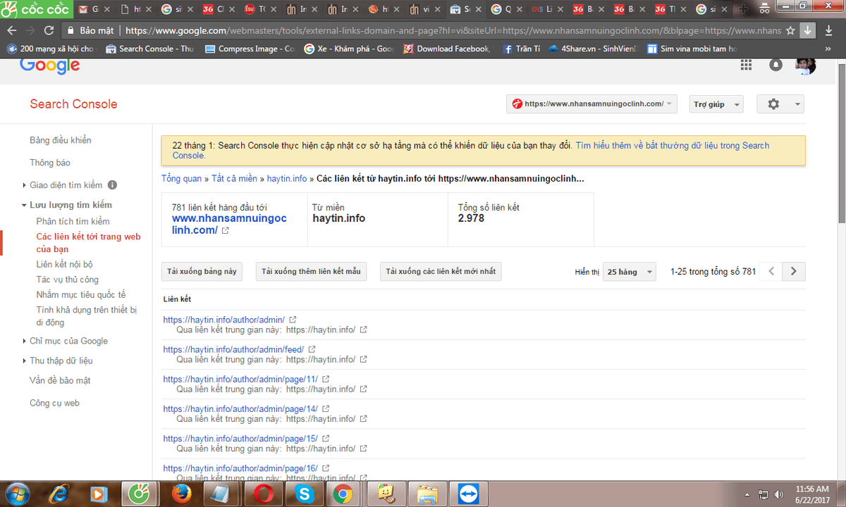The height and width of the screenshot is (507, 846).
Task: Open Chrome from the taskbar
Action: click(343, 494)
